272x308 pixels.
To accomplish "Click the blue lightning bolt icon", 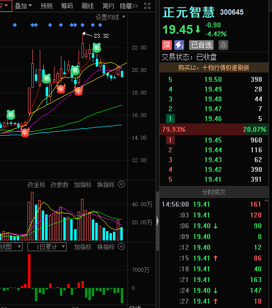I will [x=179, y=45].
